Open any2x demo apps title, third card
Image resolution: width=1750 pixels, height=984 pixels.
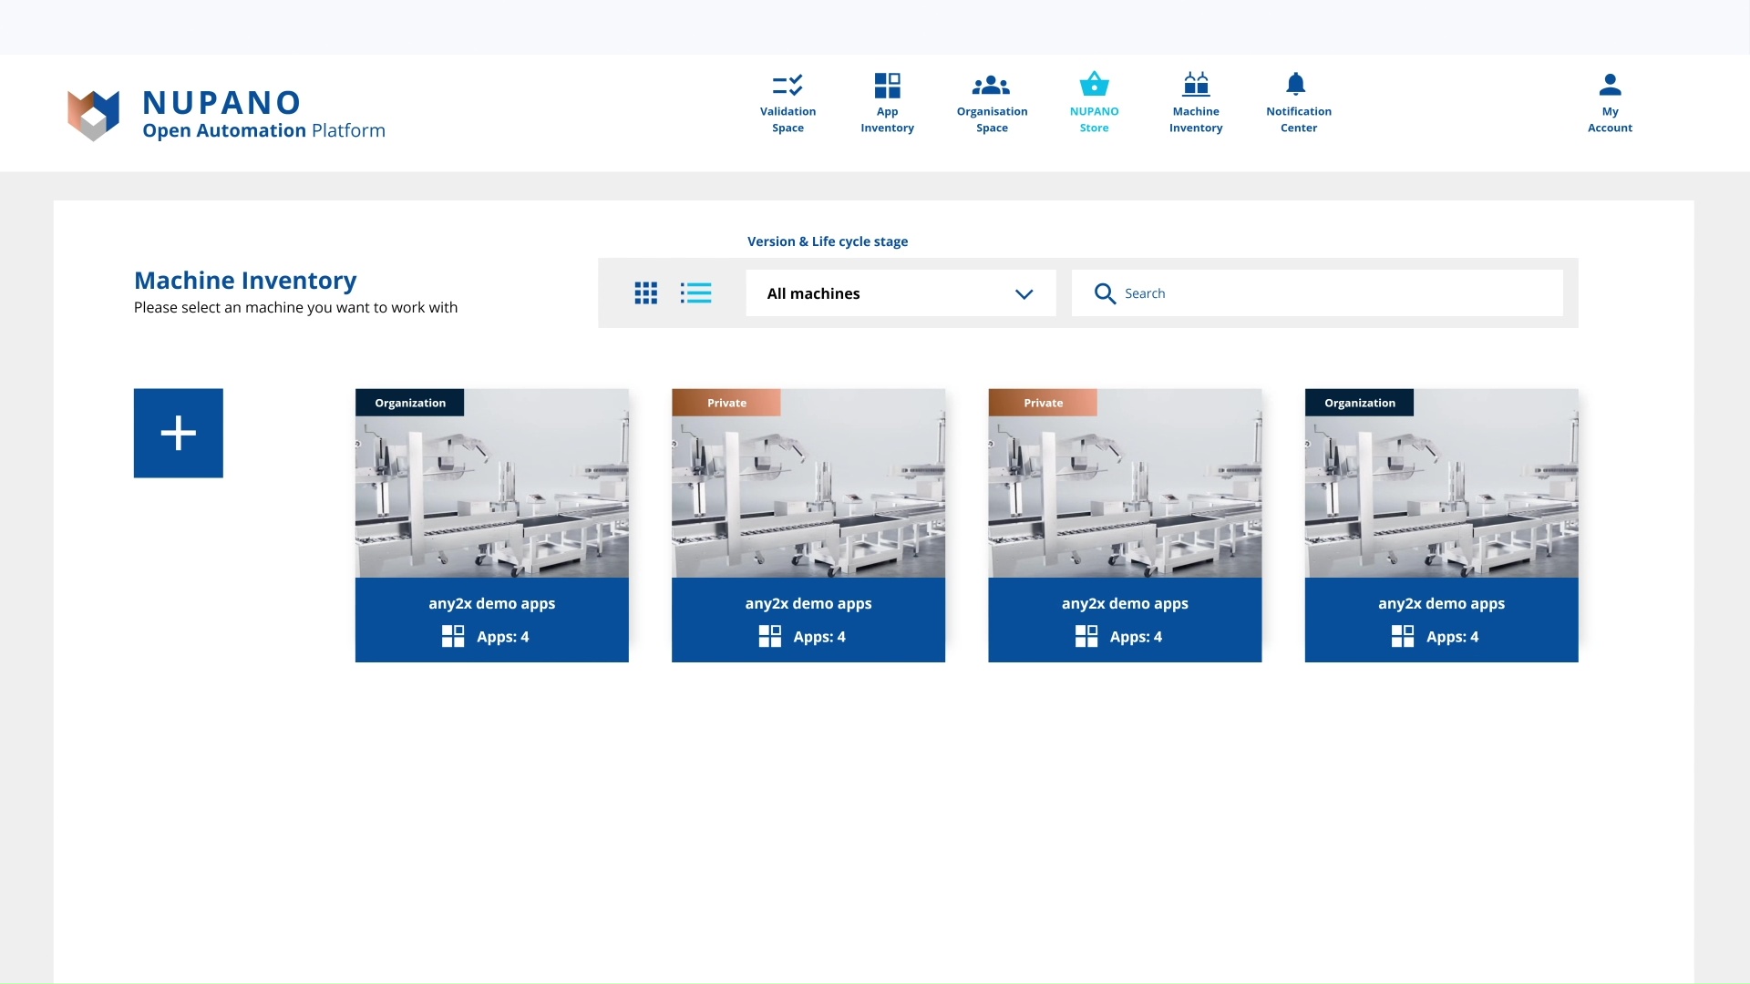tap(1124, 603)
